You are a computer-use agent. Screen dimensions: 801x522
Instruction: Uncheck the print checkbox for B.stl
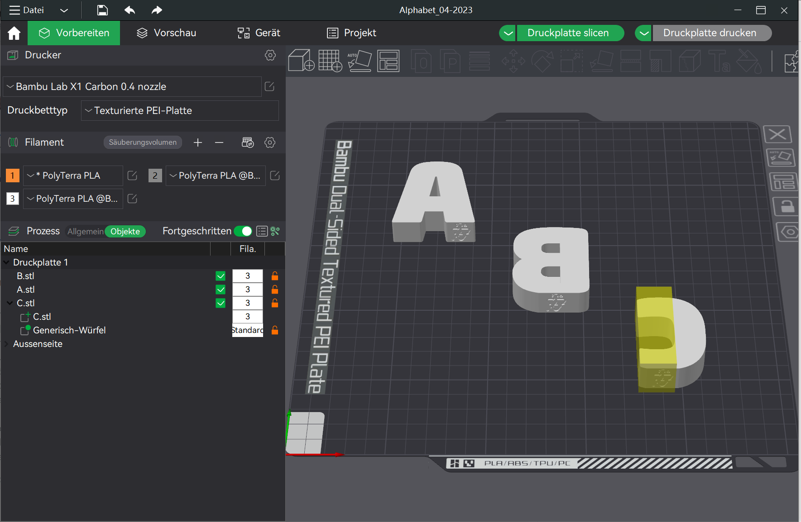point(221,275)
